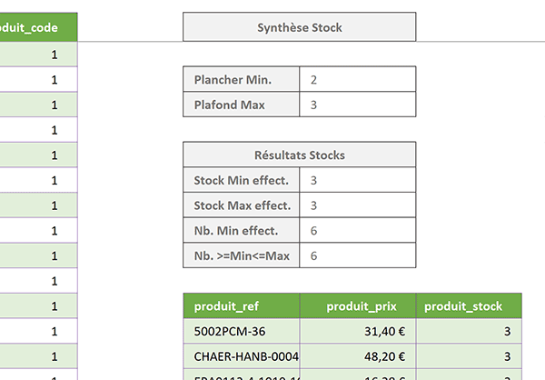This screenshot has height=380, width=545.
Task: Select the Plafond Max label cell
Action: pyautogui.click(x=242, y=105)
